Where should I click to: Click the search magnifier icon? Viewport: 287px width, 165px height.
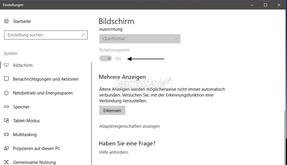coord(83,35)
